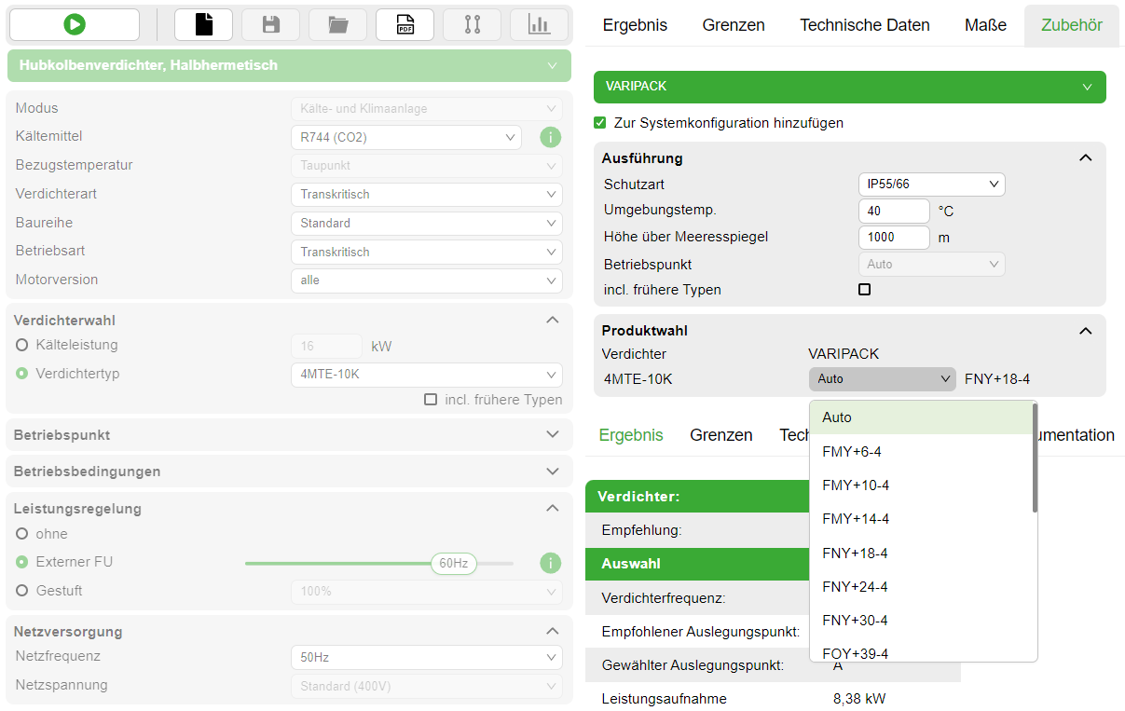
Task: Start the calculation with the green play button
Action: coord(74,24)
